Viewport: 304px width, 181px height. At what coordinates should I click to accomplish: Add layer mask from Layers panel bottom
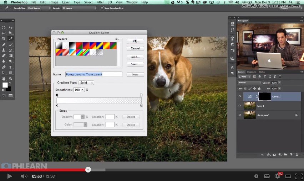click(x=274, y=155)
